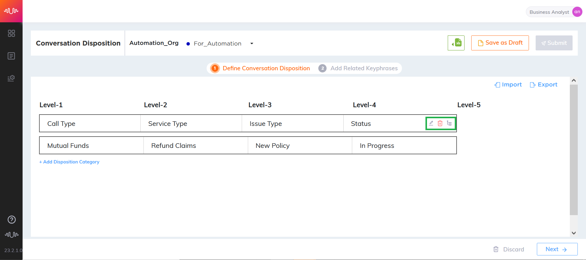Viewport: 586px width, 260px height.
Task: Click the vertical scrollbar thumb
Action: pos(574,150)
